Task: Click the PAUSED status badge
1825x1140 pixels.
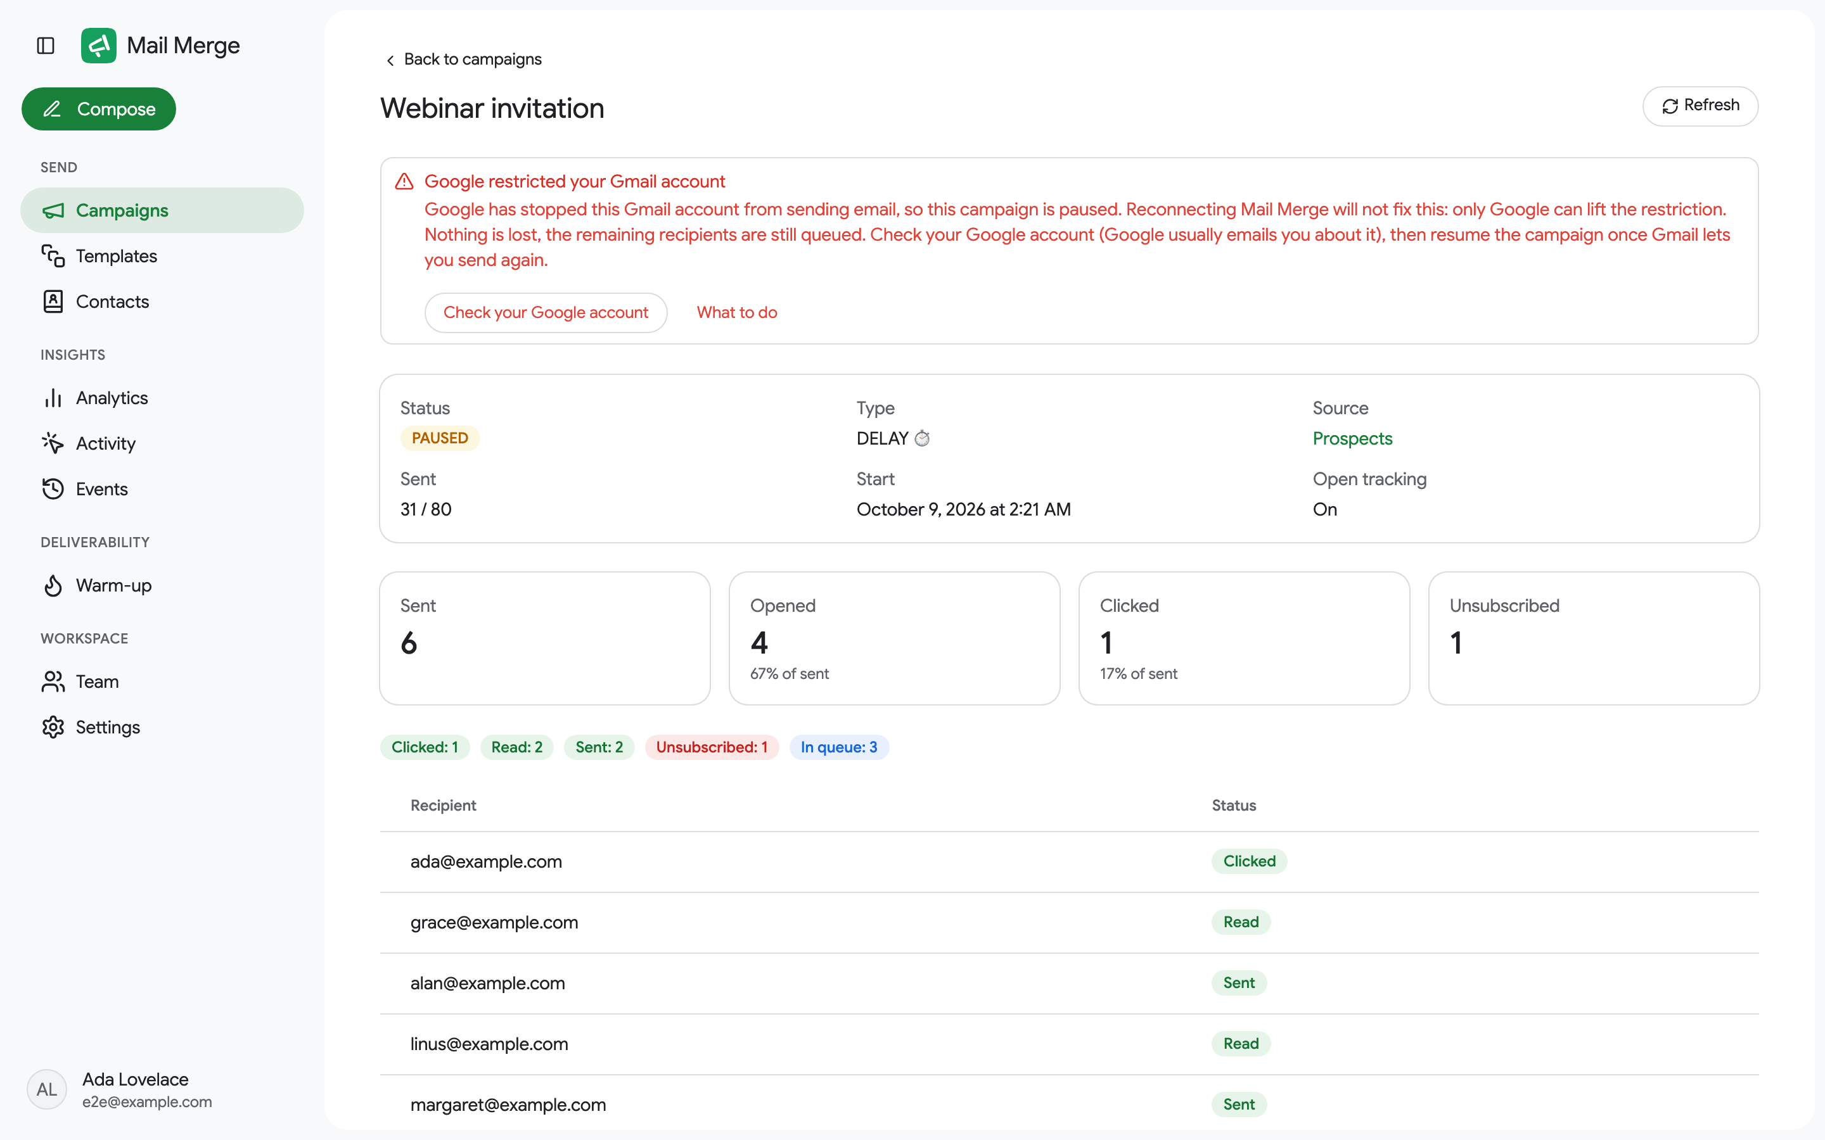Action: pyautogui.click(x=440, y=438)
